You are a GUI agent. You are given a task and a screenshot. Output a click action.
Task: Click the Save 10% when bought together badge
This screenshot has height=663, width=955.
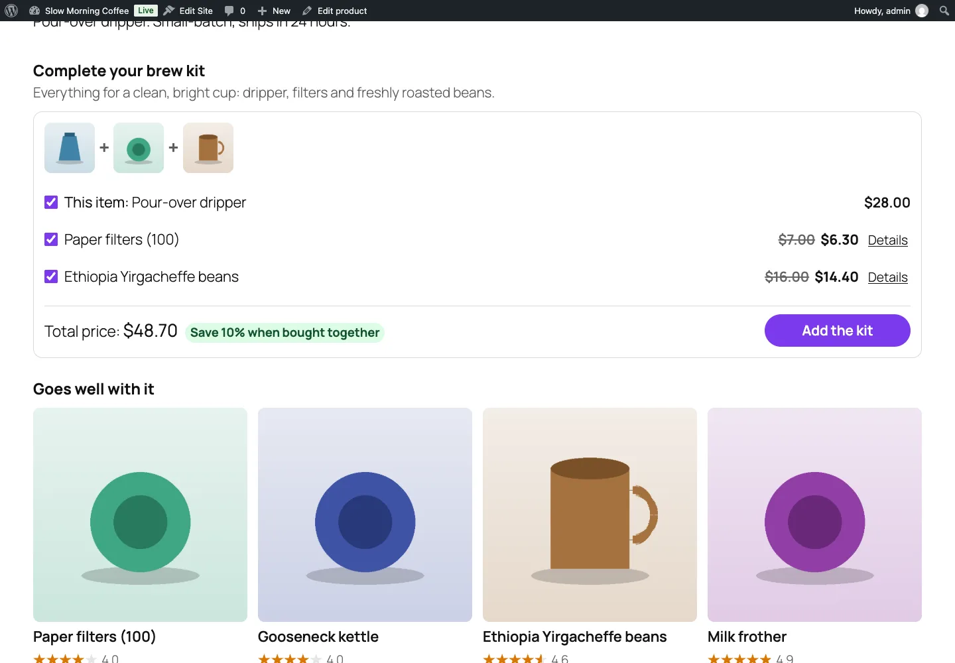tap(285, 332)
